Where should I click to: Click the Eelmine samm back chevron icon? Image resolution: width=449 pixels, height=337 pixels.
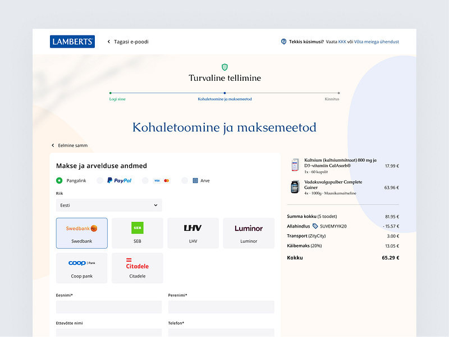tap(53, 145)
